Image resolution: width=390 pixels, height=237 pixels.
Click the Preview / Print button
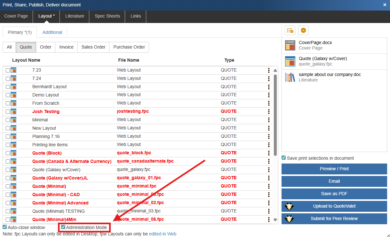[x=334, y=169]
